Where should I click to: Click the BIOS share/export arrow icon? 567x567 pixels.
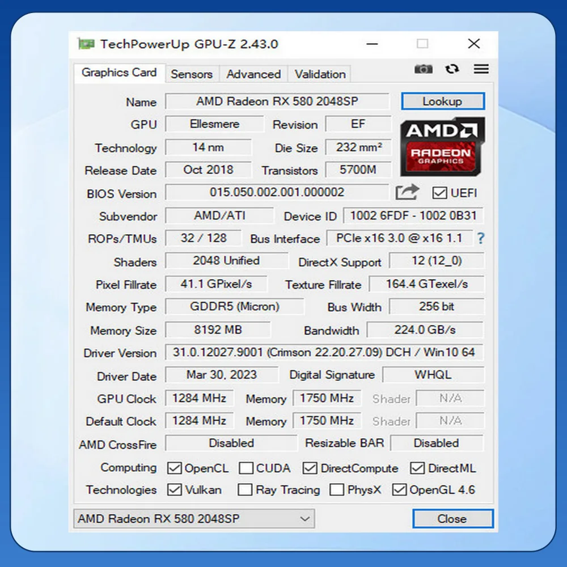click(407, 192)
